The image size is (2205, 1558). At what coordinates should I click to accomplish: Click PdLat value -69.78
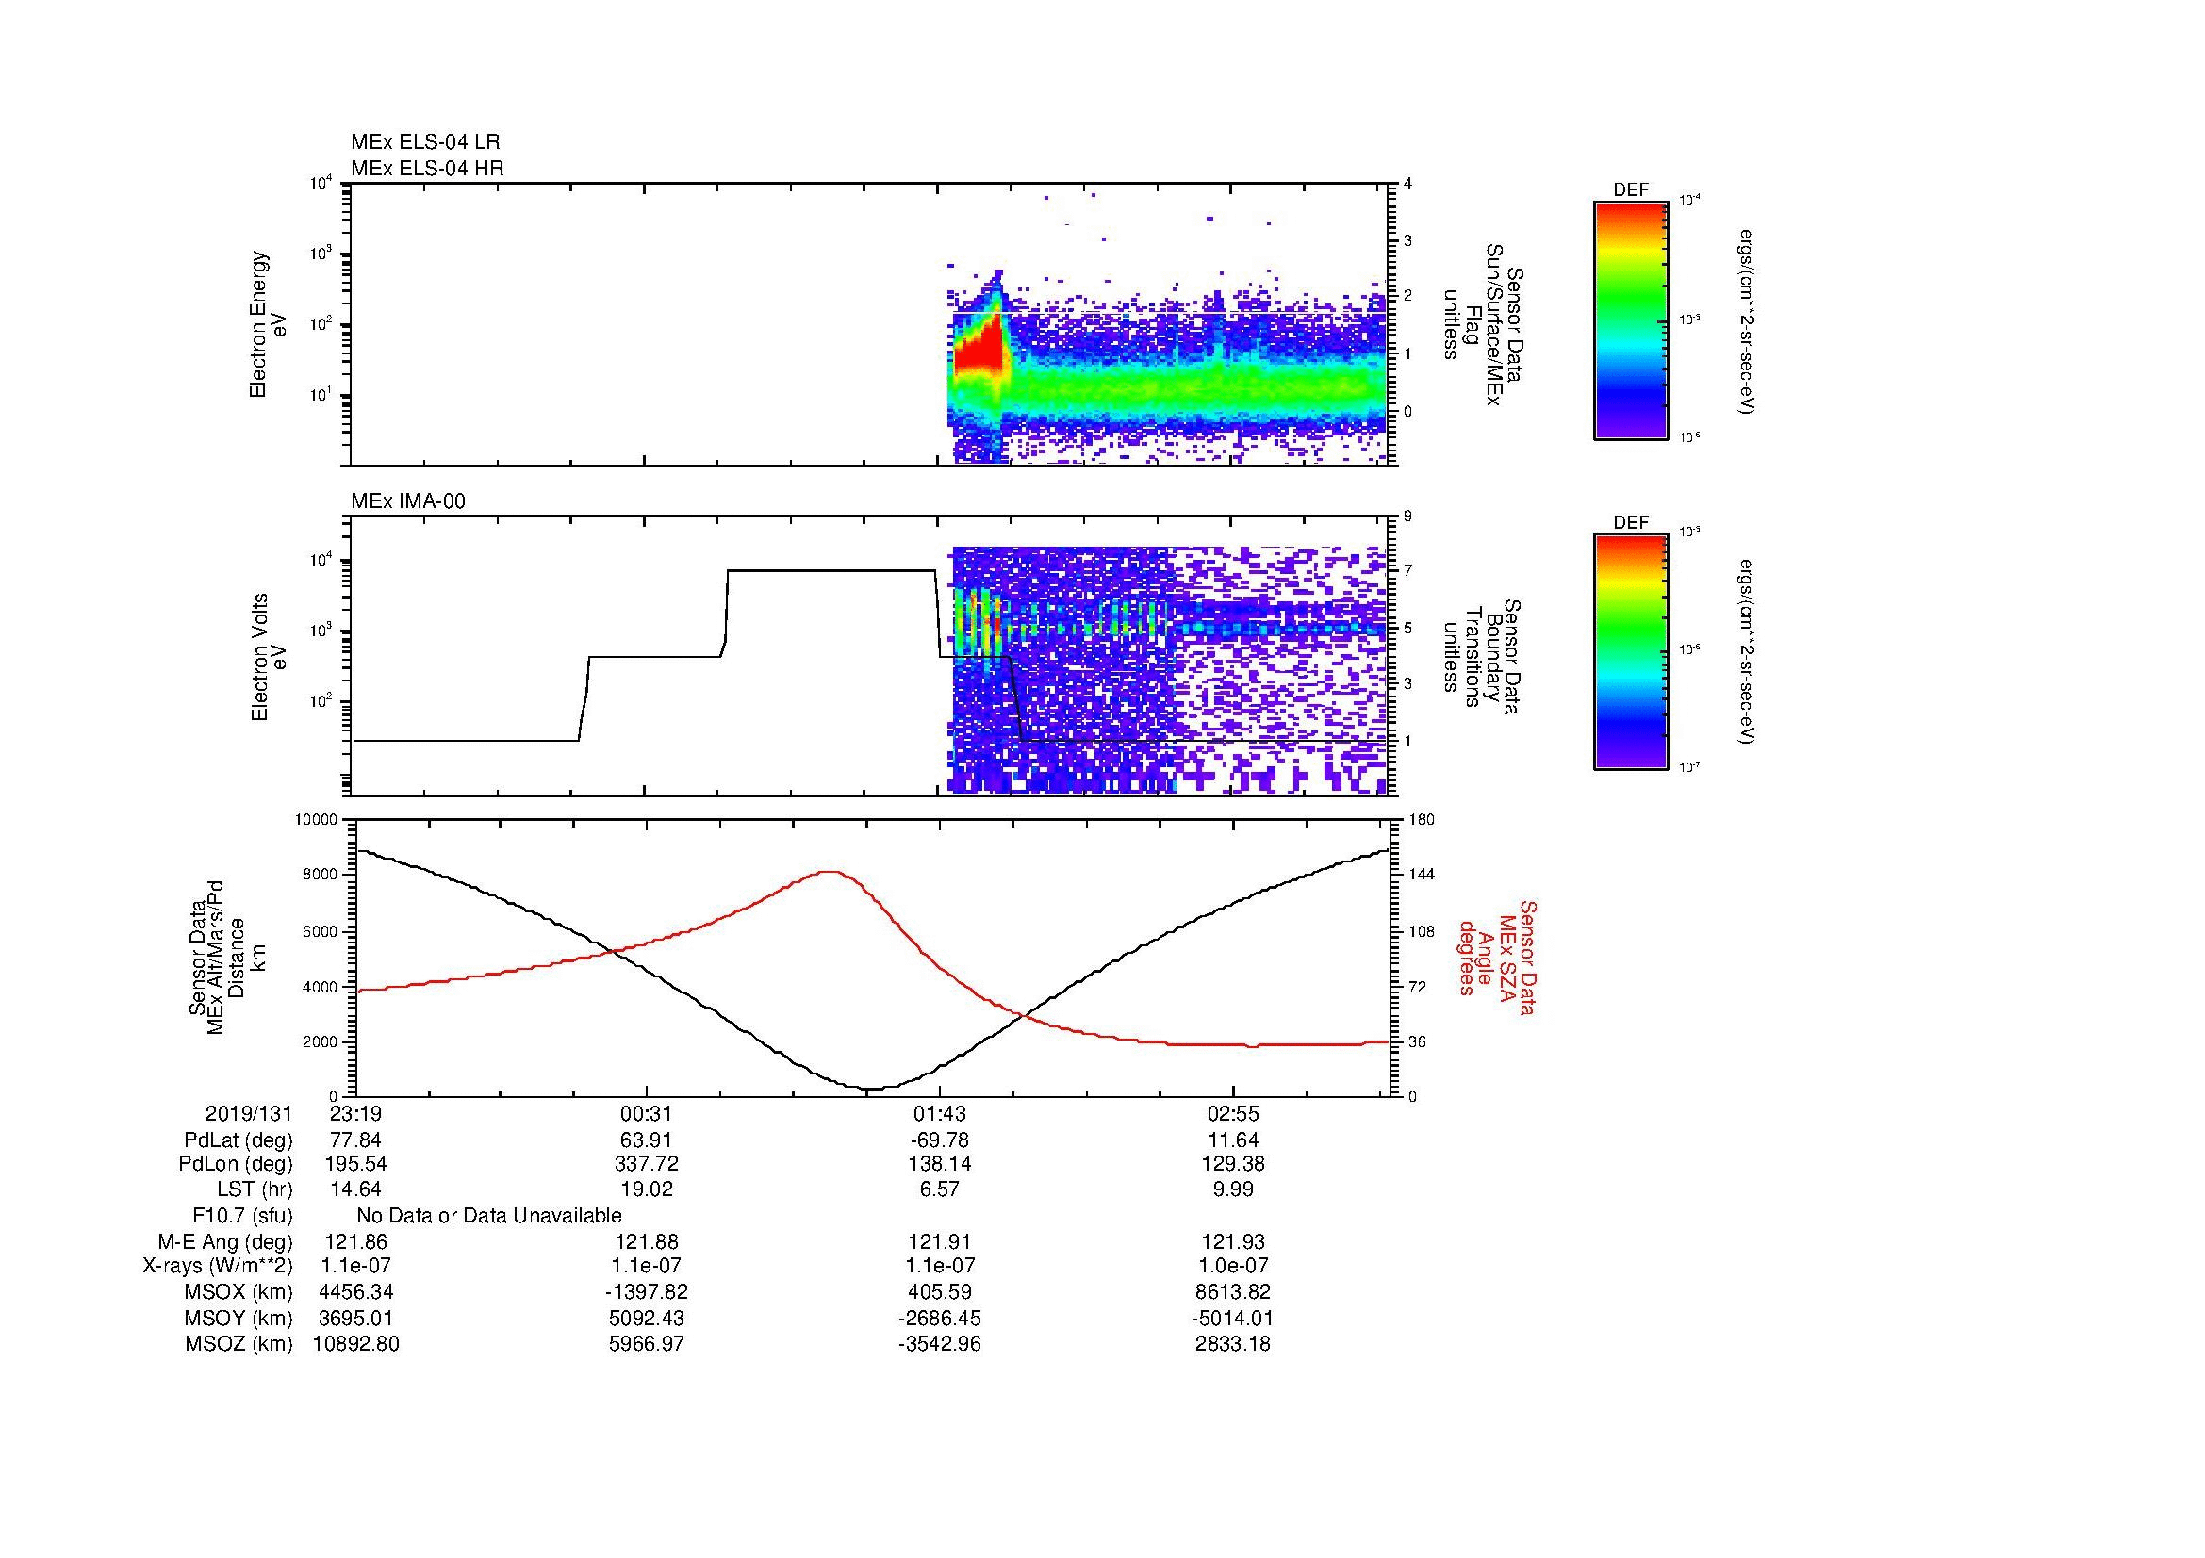[939, 1140]
